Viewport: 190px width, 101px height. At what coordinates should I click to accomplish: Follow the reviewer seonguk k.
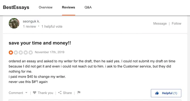click(x=176, y=24)
